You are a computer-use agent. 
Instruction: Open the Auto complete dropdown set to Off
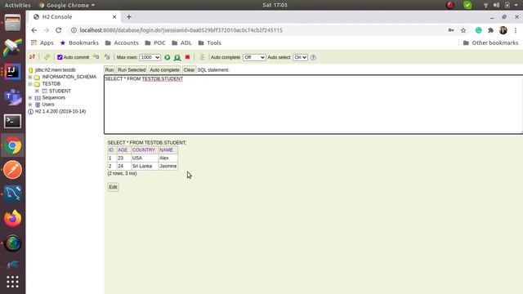coord(254,57)
